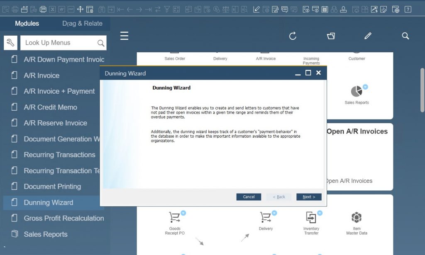
Task: Open the Help icon on the toolbar
Action: (x=408, y=9)
